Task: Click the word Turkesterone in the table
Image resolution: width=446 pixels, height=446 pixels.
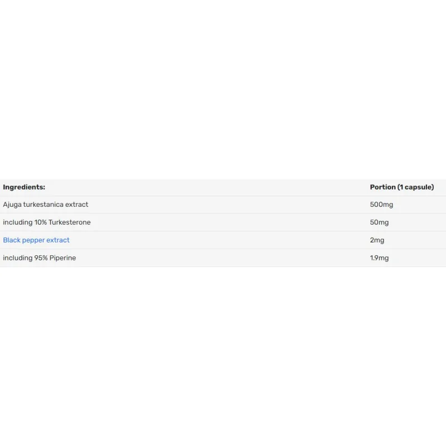Action: [70, 222]
